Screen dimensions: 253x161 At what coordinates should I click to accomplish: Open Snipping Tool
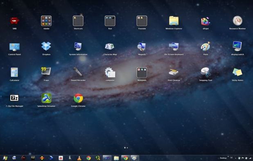(206, 72)
